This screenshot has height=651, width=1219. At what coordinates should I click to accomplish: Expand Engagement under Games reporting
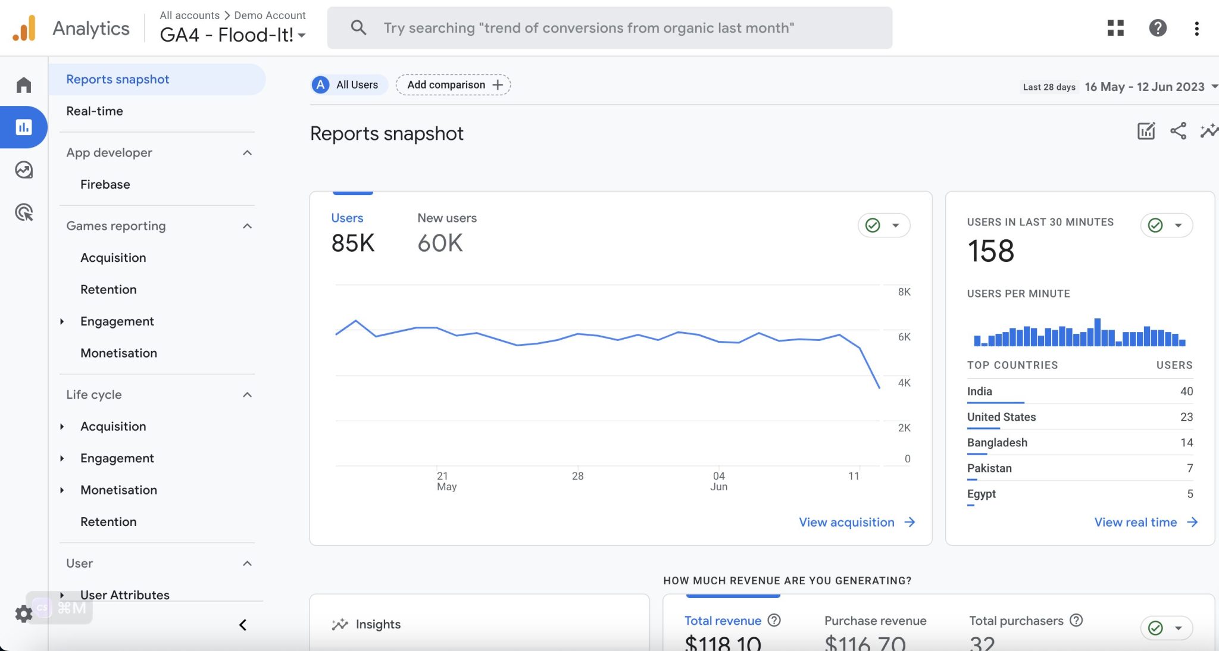[62, 321]
